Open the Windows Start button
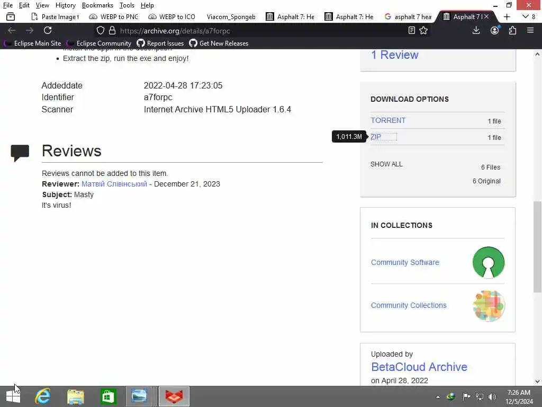Viewport: 542px width, 407px height. (13, 396)
